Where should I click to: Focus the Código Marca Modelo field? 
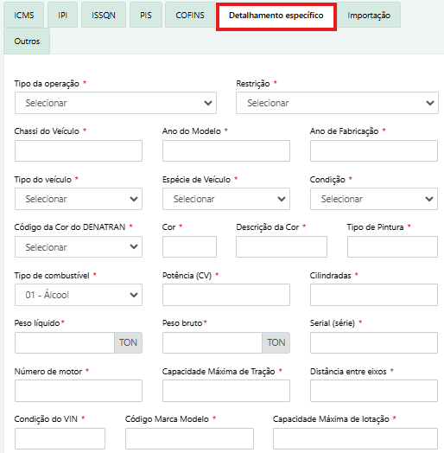click(x=189, y=438)
